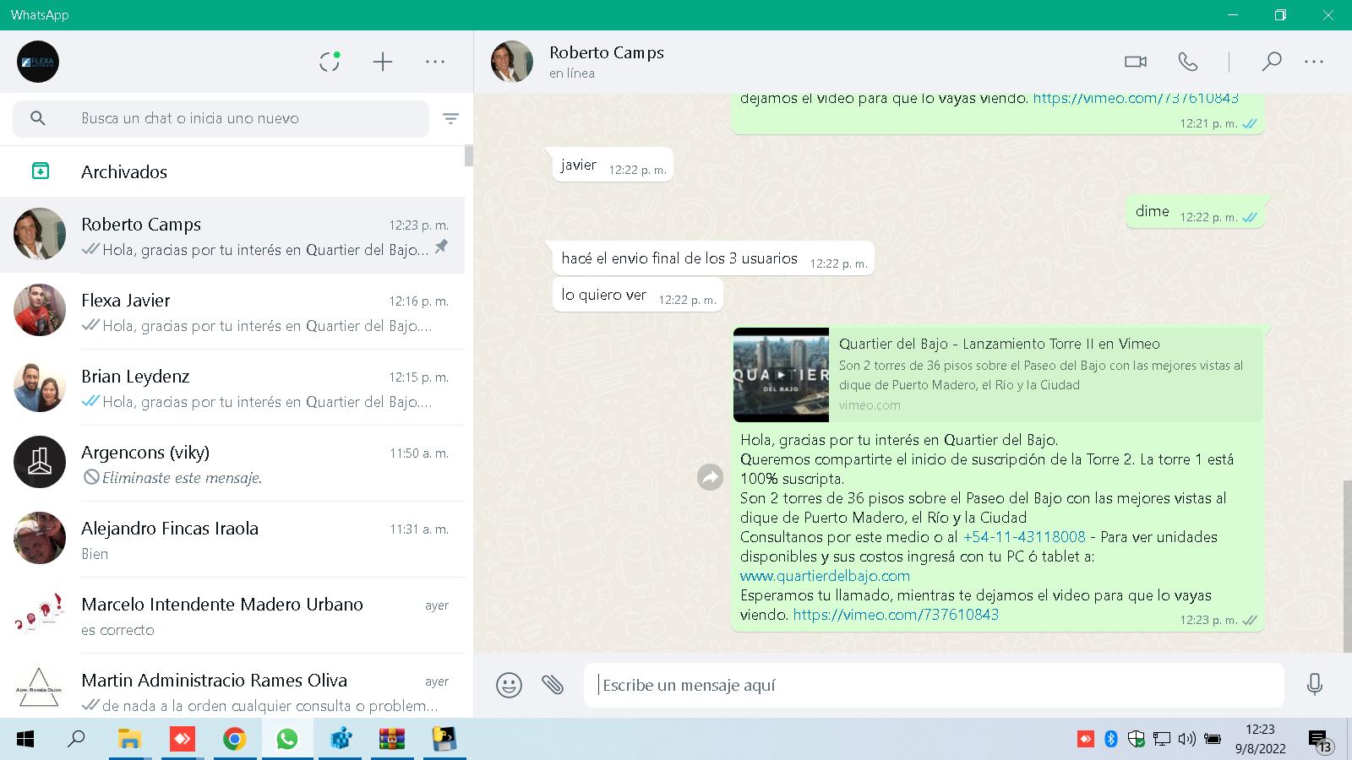Click the chat search box
Image resolution: width=1352 pixels, height=760 pixels.
[221, 118]
